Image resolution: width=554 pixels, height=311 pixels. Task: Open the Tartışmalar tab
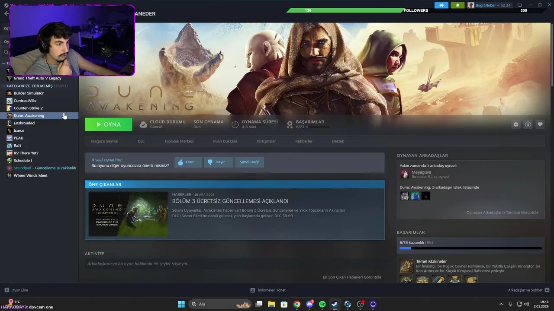click(x=266, y=141)
